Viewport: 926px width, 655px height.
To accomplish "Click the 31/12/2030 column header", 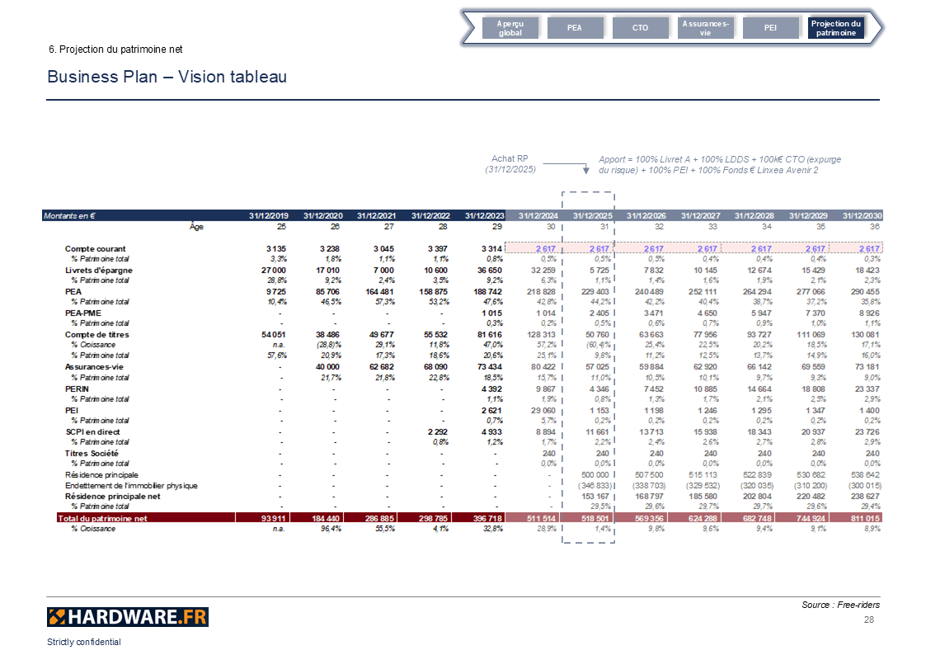I will tap(863, 215).
